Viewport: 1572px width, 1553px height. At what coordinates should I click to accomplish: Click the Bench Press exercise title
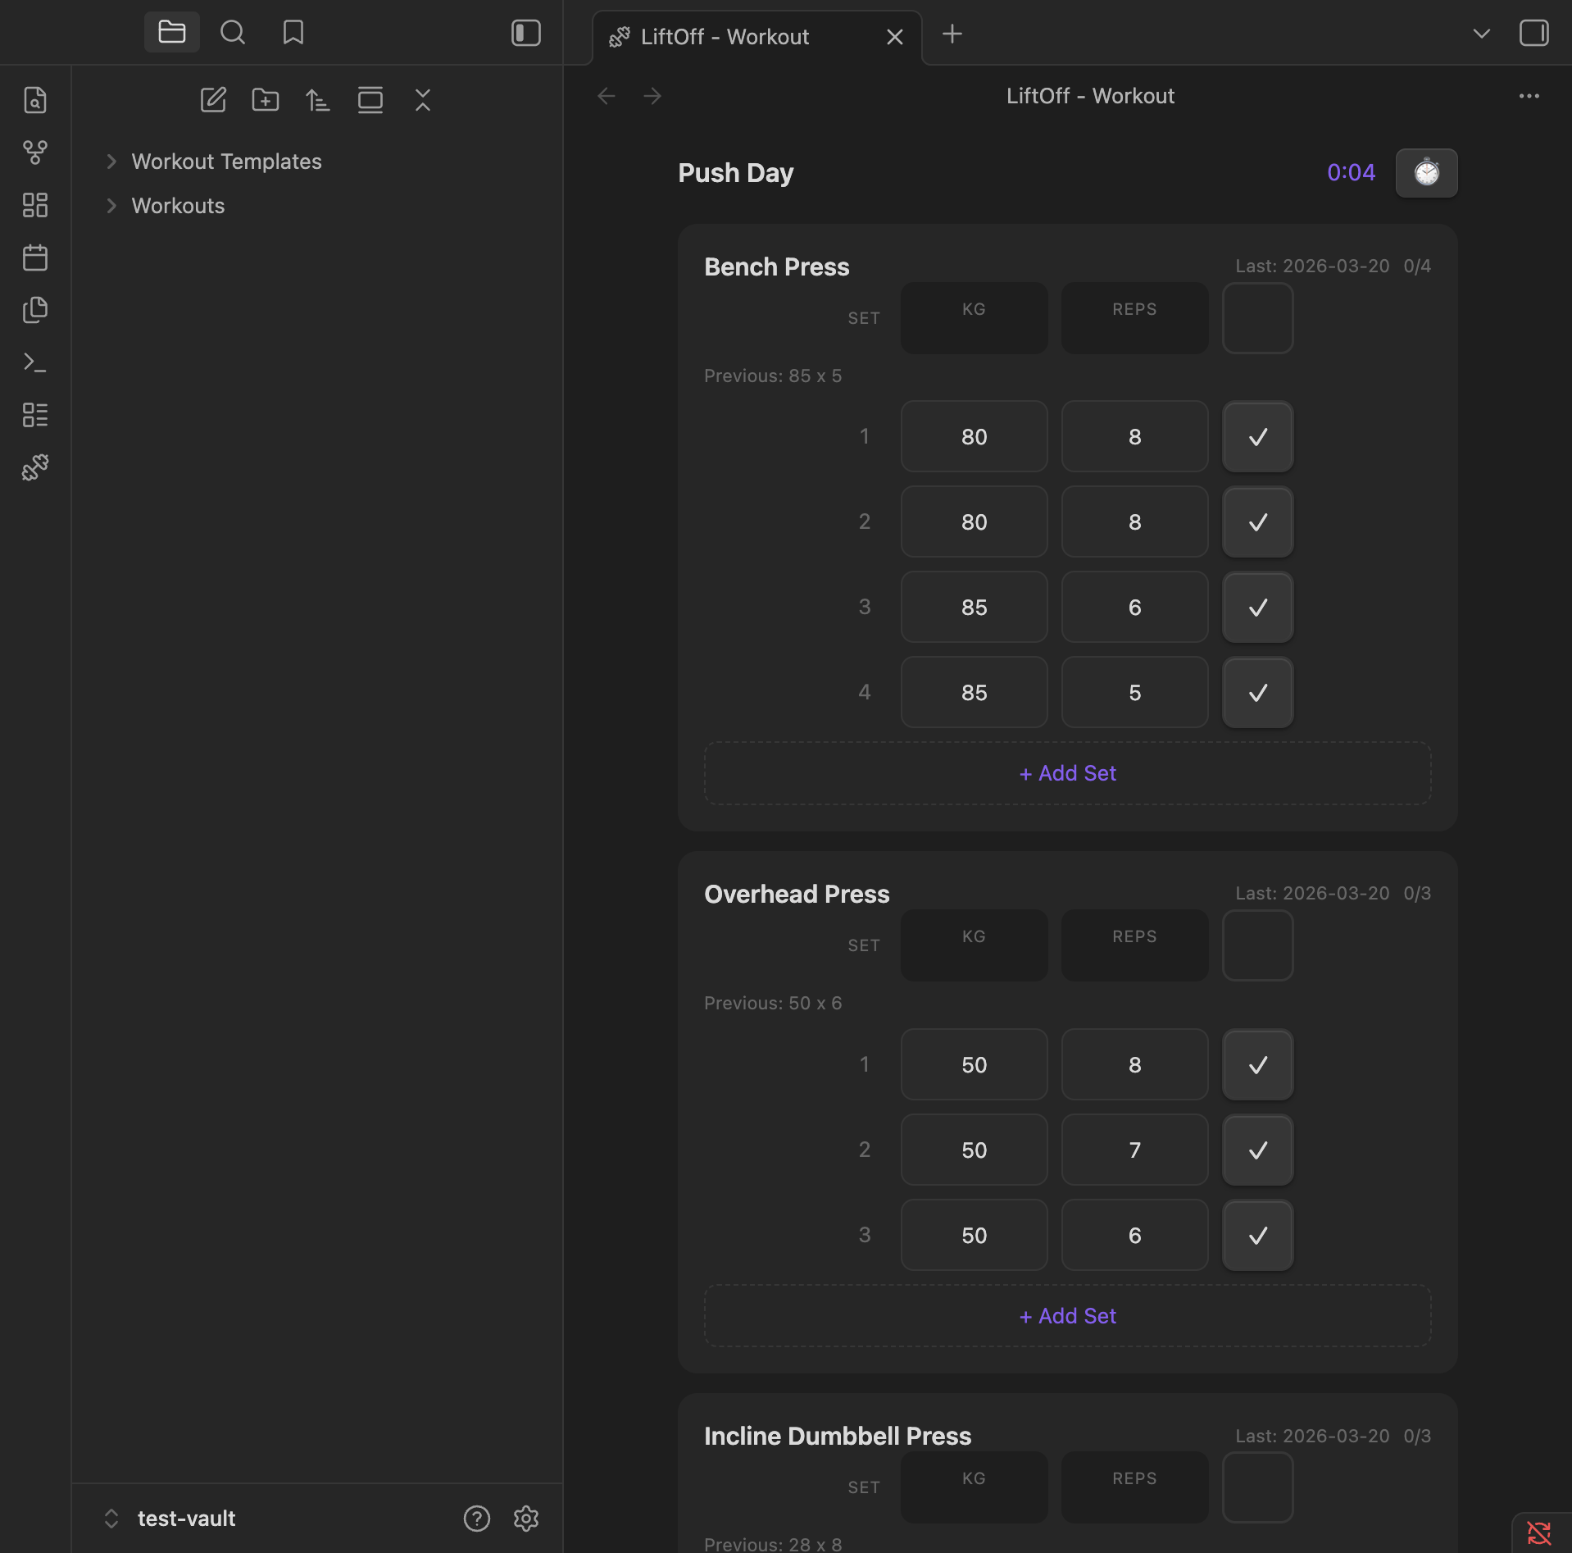(x=776, y=267)
